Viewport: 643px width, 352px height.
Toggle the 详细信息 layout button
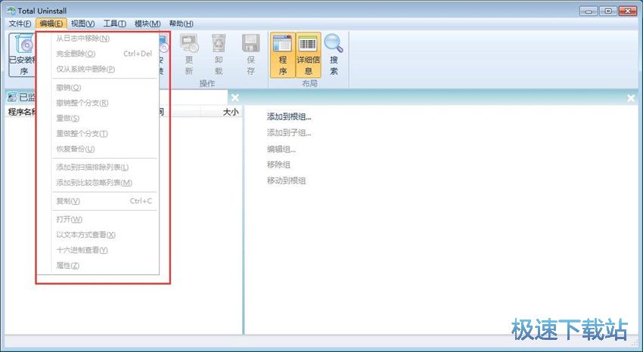tap(308, 55)
